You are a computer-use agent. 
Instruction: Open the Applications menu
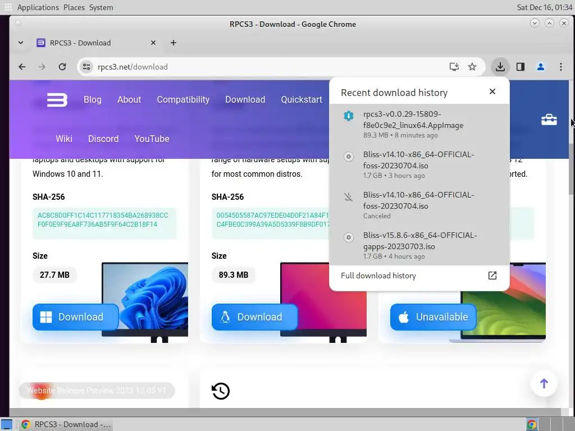[38, 7]
